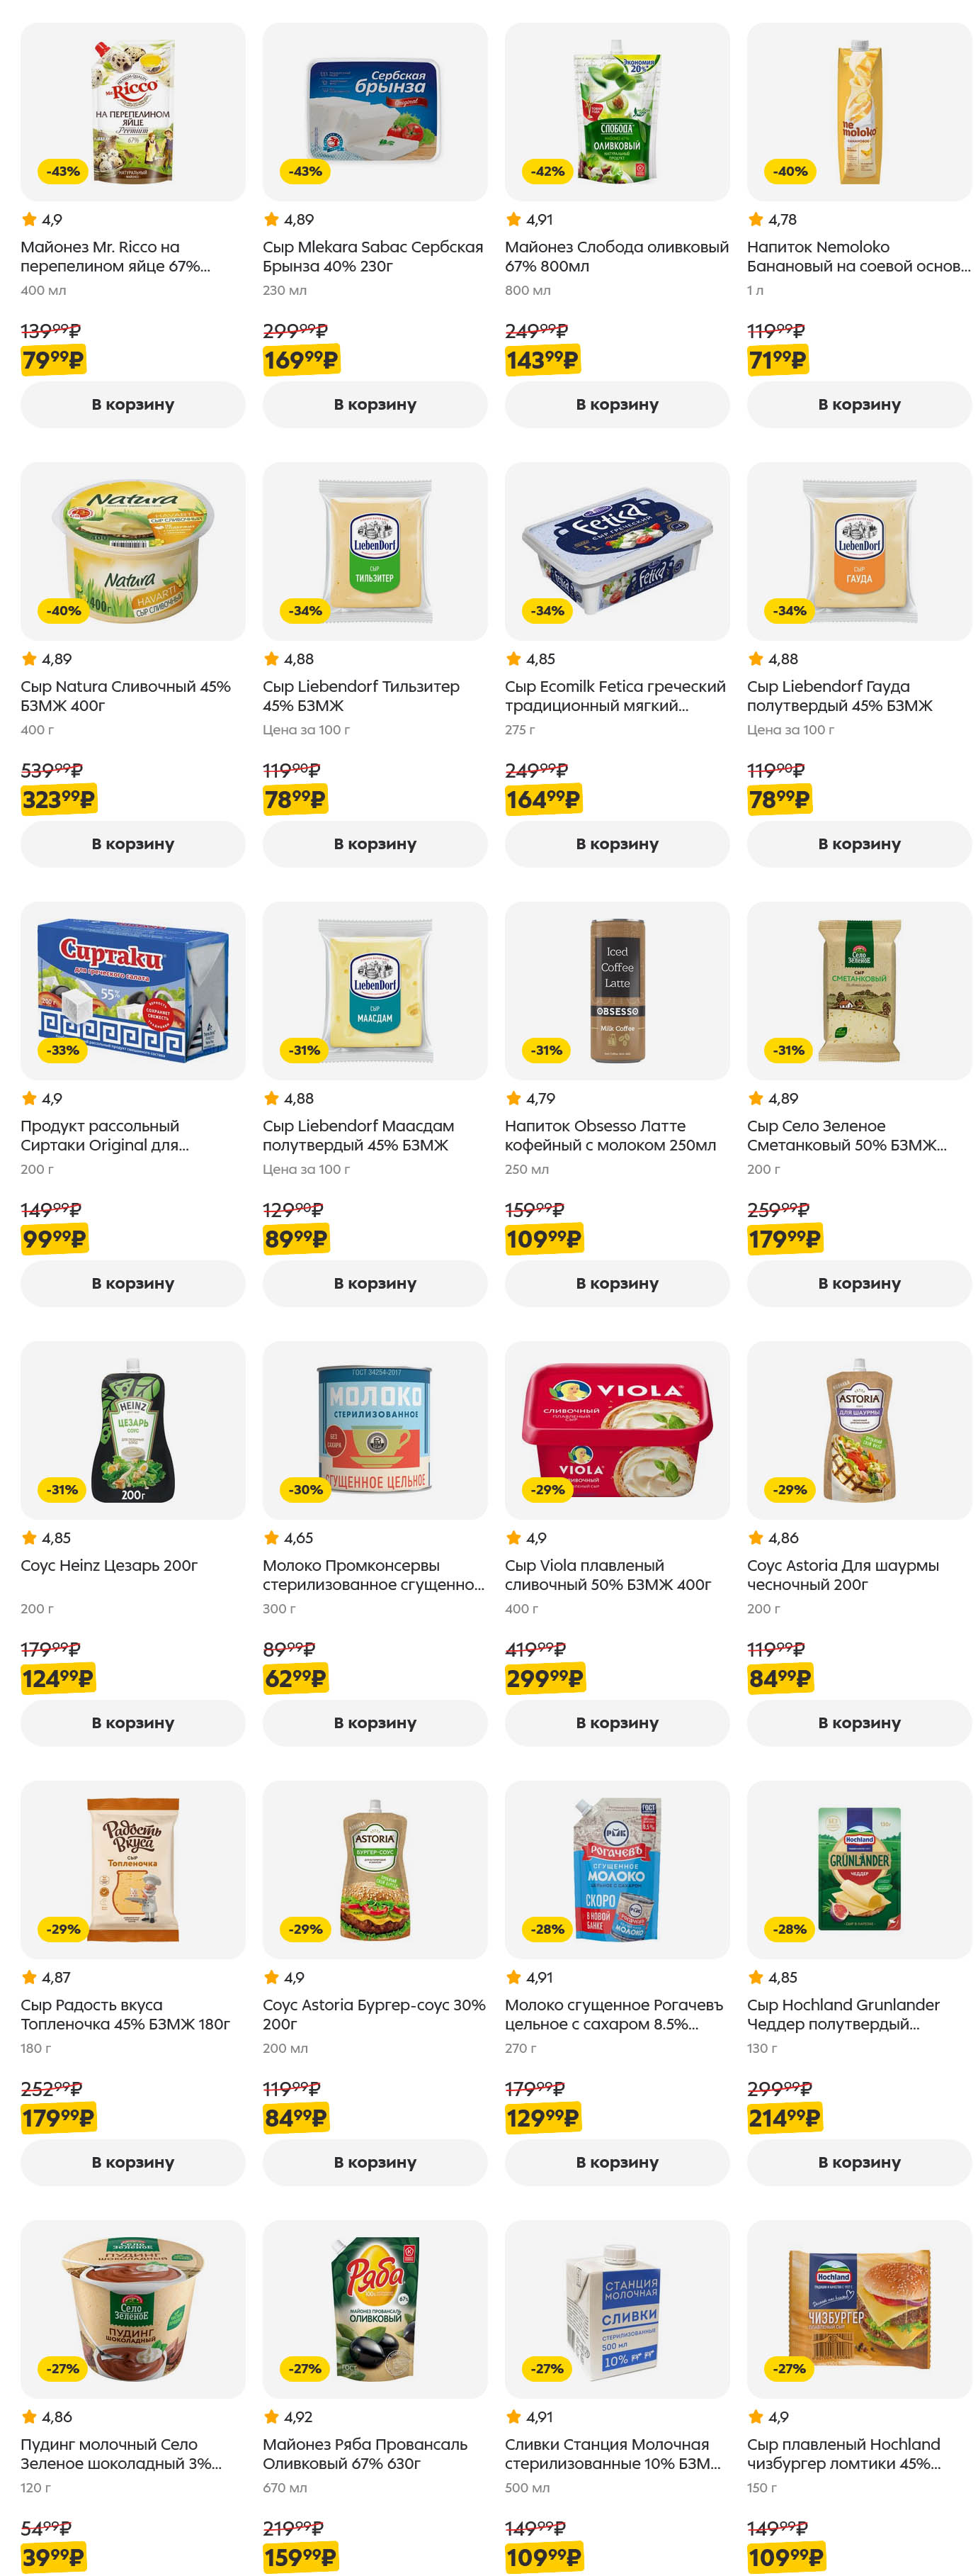Add Соус Astoria Бургер-соус to cart
Screen dimensions: 978x2576
(375, 2162)
